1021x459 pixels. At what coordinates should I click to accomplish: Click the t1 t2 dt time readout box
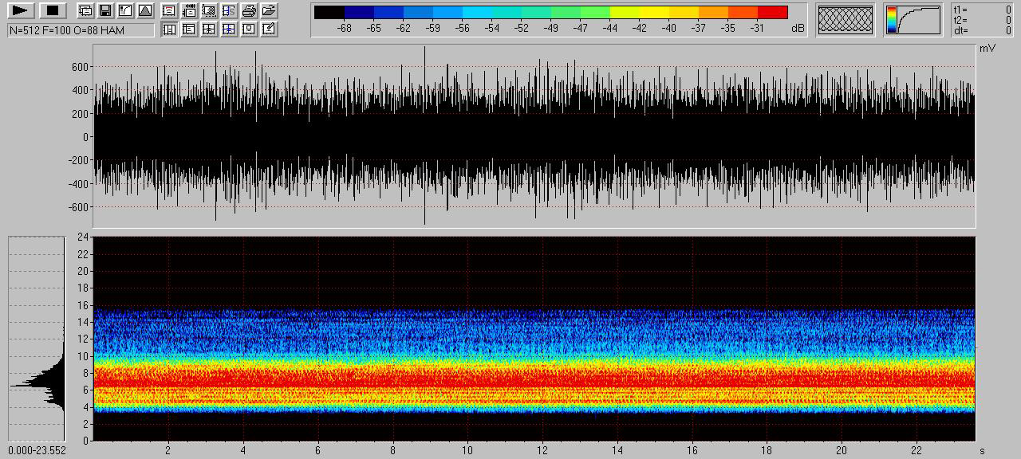(982, 20)
